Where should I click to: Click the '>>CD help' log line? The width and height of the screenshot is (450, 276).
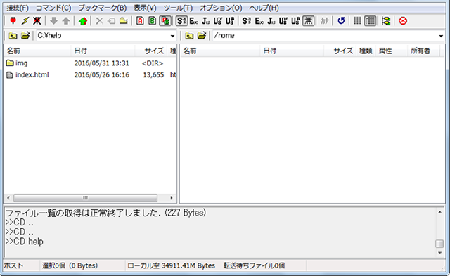tap(25, 242)
